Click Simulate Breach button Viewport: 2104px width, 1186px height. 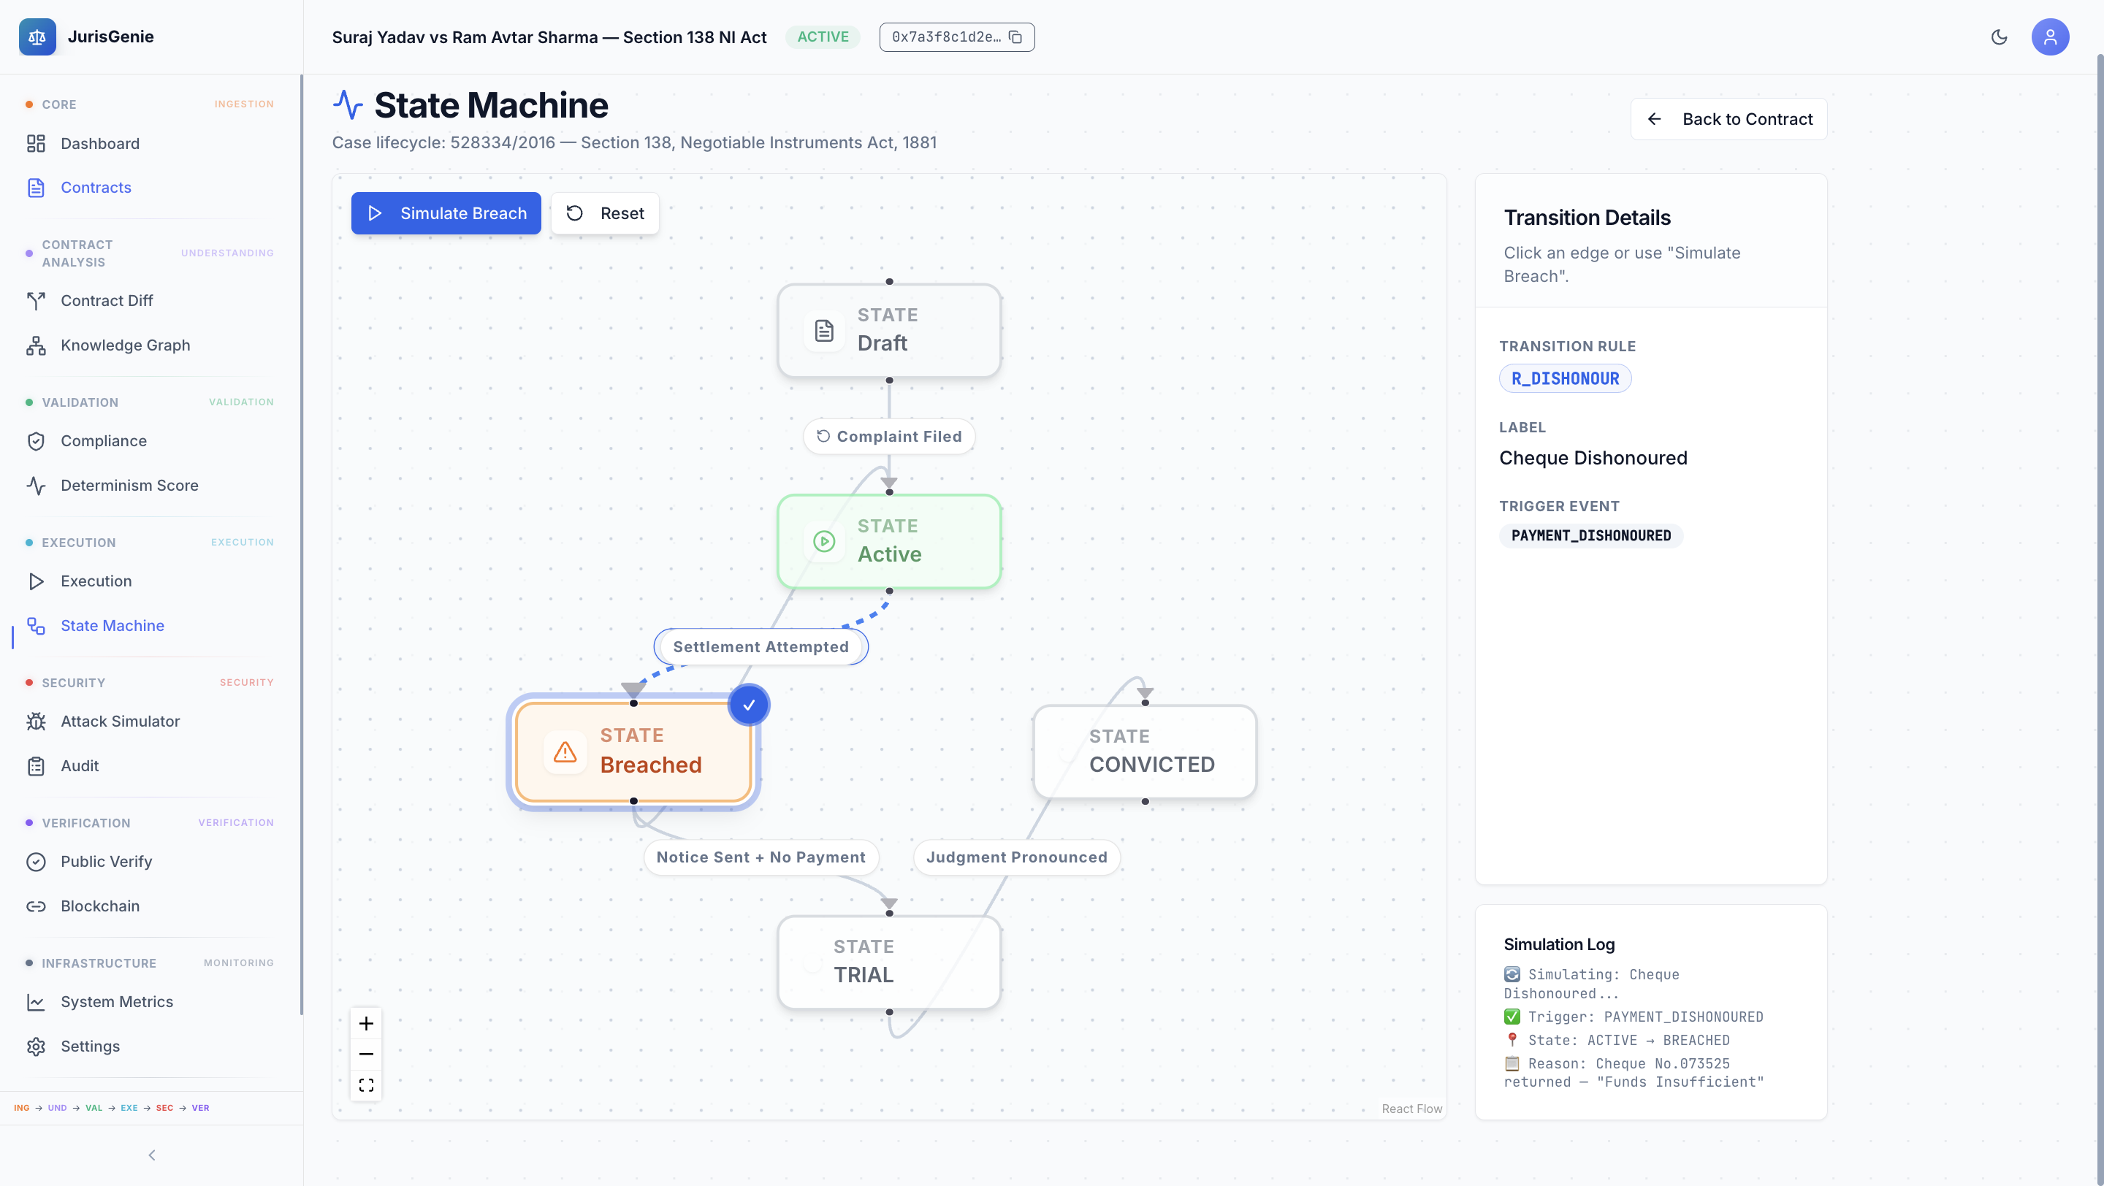(x=446, y=213)
